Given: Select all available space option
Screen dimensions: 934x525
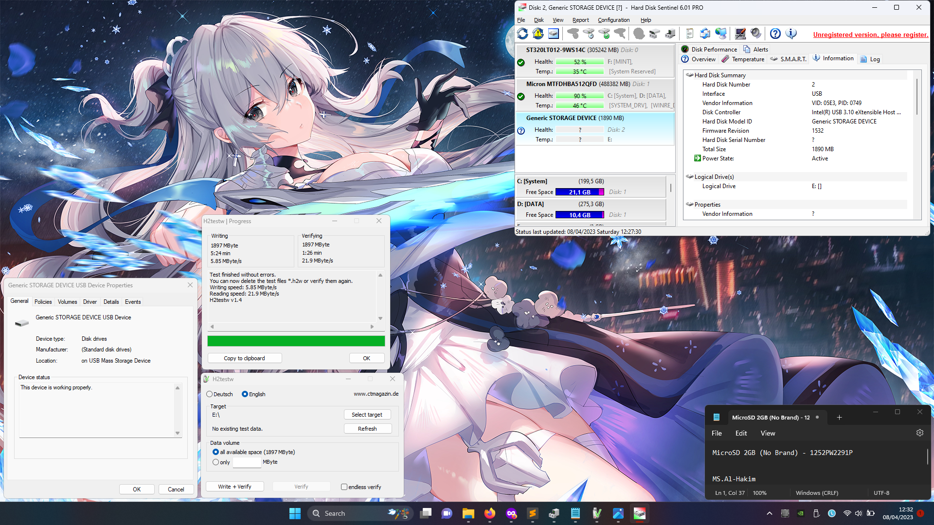Looking at the screenshot, I should click(x=216, y=452).
